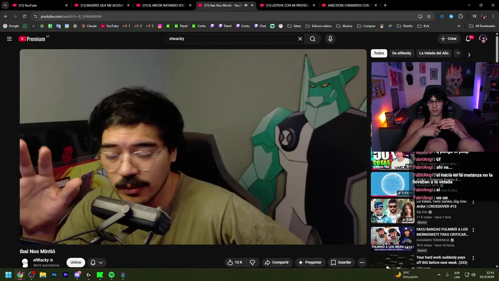Open WhatsApp bookmark icon

pyautogui.click(x=25, y=26)
